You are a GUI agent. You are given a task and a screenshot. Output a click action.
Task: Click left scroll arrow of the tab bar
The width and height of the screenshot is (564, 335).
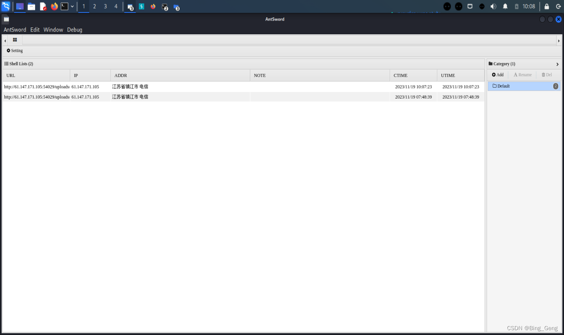pos(4,40)
